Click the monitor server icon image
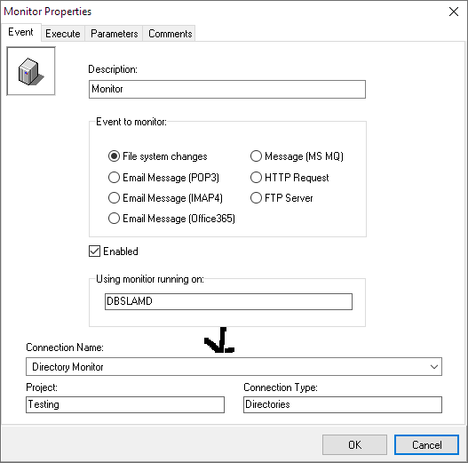This screenshot has height=463, width=468. [31, 71]
